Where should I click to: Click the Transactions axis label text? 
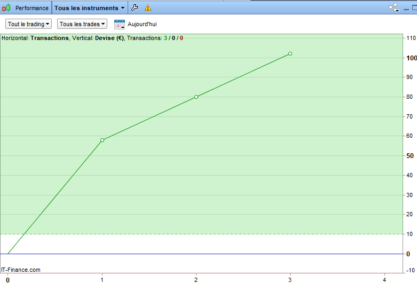pos(50,38)
